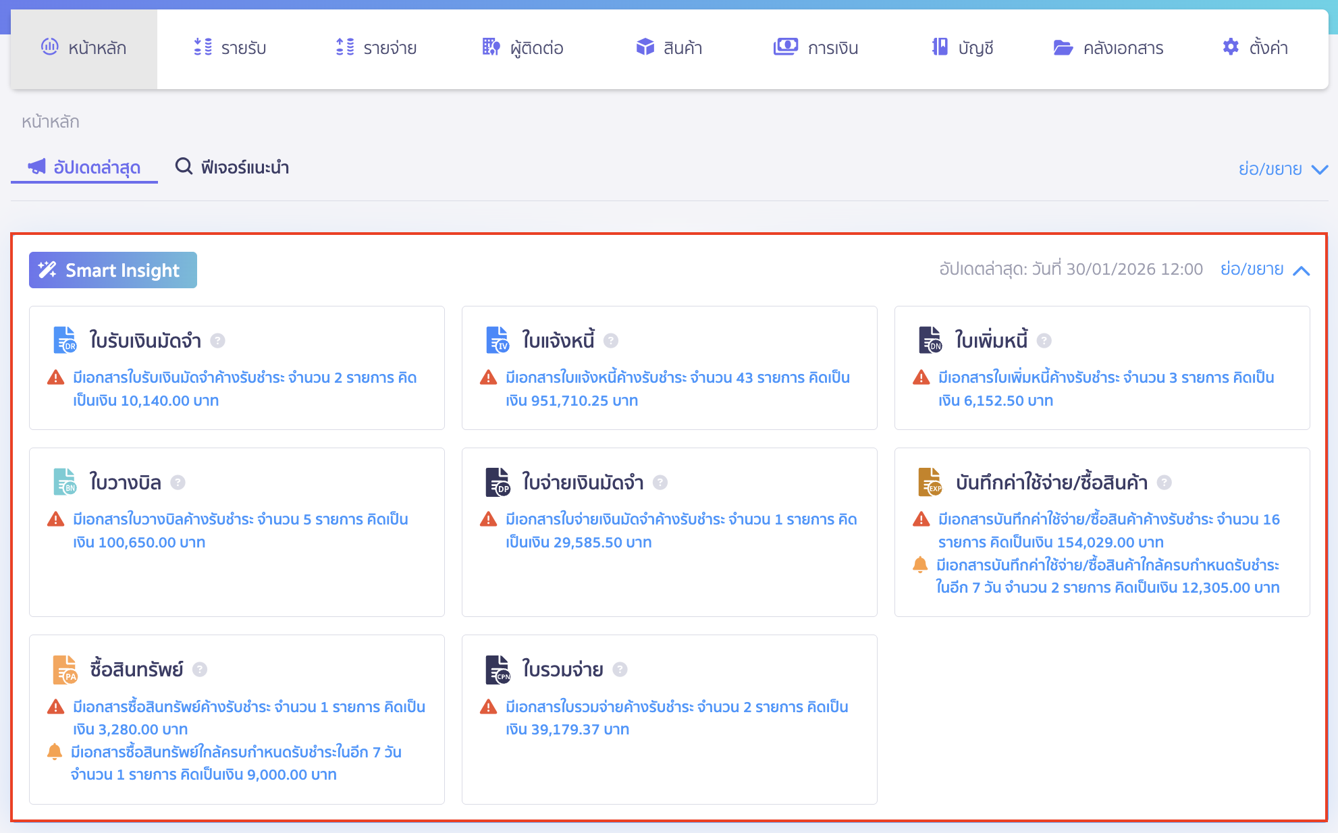Screen dimensions: 1338x833
Task: Click the help icon beside ใบรับเงินมัดจำ
Action: pos(217,341)
